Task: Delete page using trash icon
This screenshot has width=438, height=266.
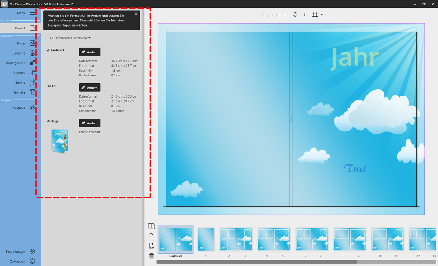Action: pyautogui.click(x=151, y=256)
